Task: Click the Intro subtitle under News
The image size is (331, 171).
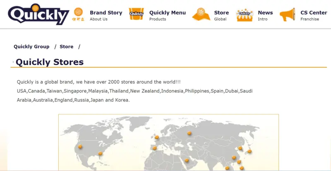Action: point(263,19)
